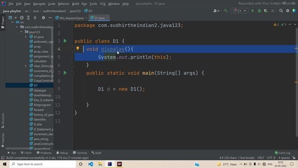This screenshot has width=298, height=168.
Task: Open the foreach file in tree
Action: (x=39, y=110)
